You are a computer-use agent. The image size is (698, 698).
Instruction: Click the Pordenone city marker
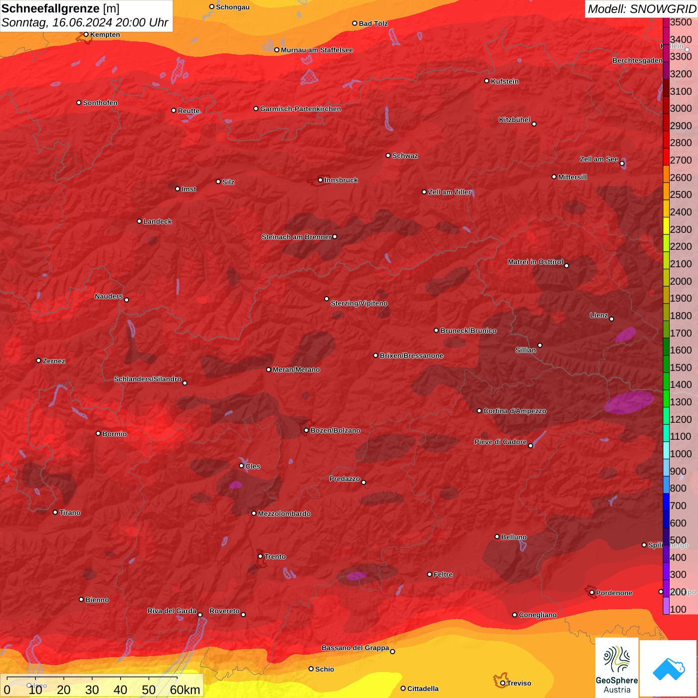(592, 593)
